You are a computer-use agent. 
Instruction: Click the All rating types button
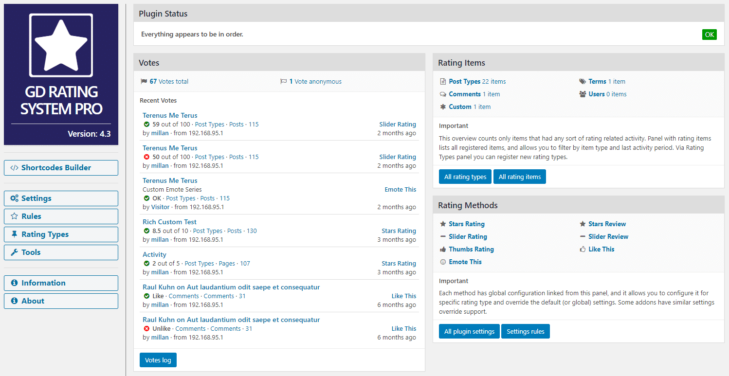pos(465,177)
